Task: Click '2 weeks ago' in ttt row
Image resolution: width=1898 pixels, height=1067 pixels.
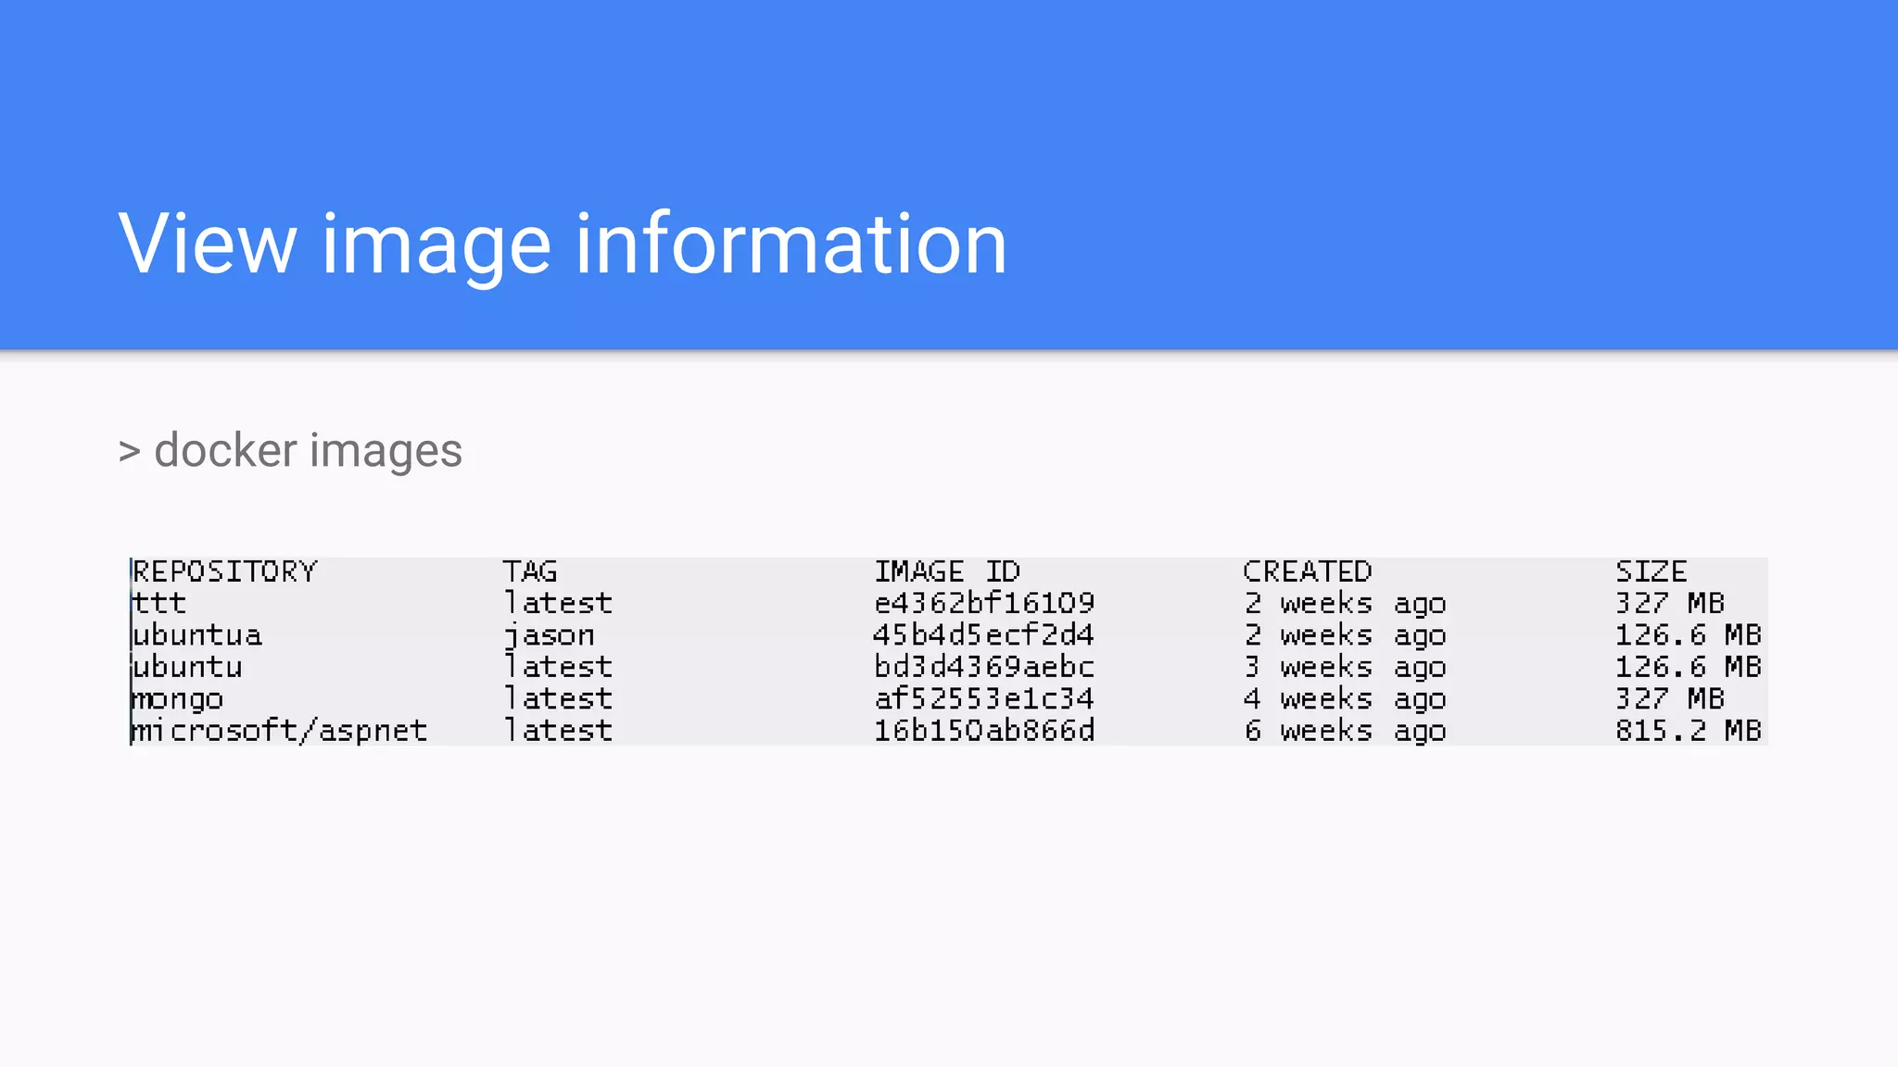Action: (x=1345, y=604)
